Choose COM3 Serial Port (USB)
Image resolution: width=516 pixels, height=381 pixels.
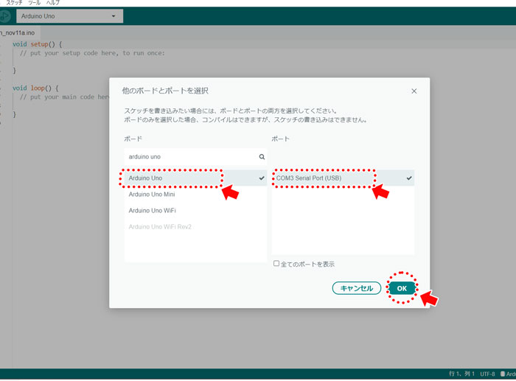tap(343, 178)
